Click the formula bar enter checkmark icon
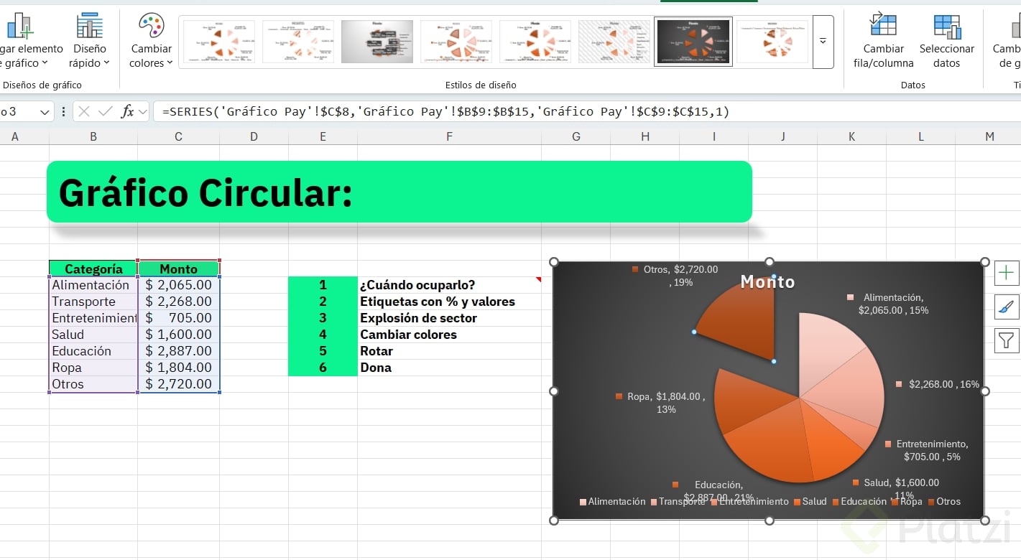 click(x=106, y=111)
